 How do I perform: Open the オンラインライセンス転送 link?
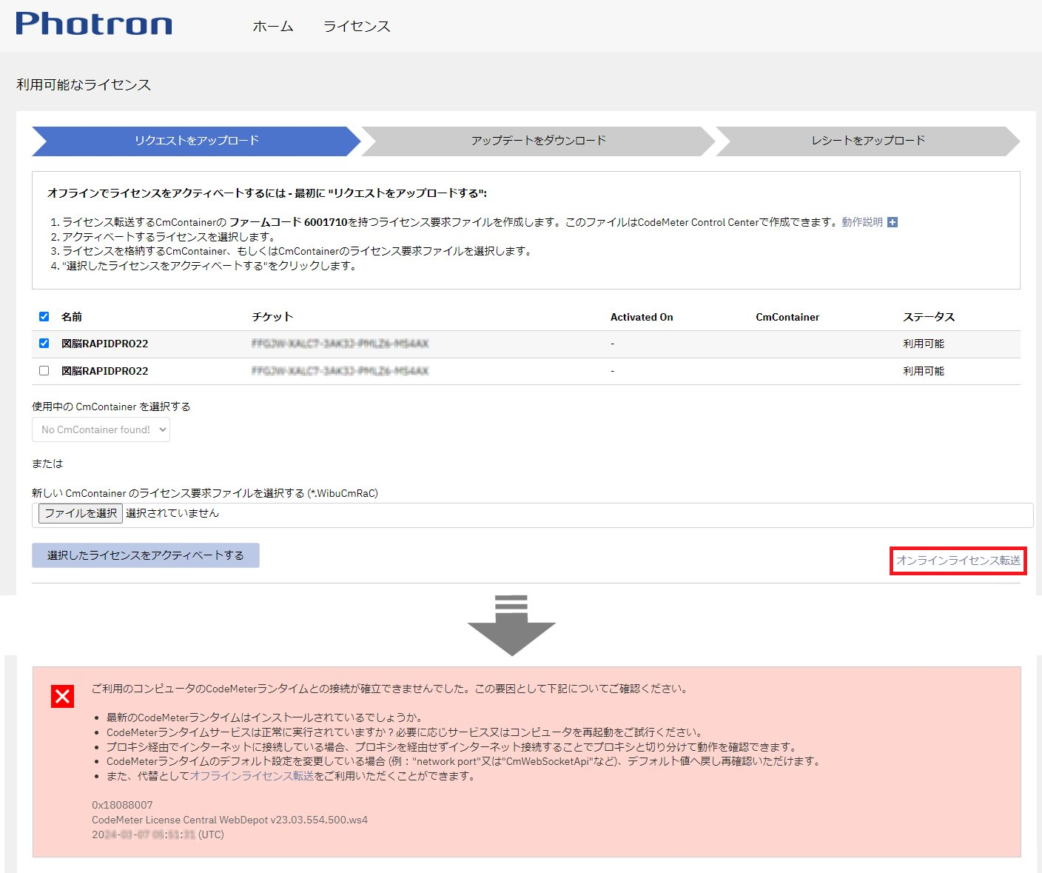pos(958,561)
